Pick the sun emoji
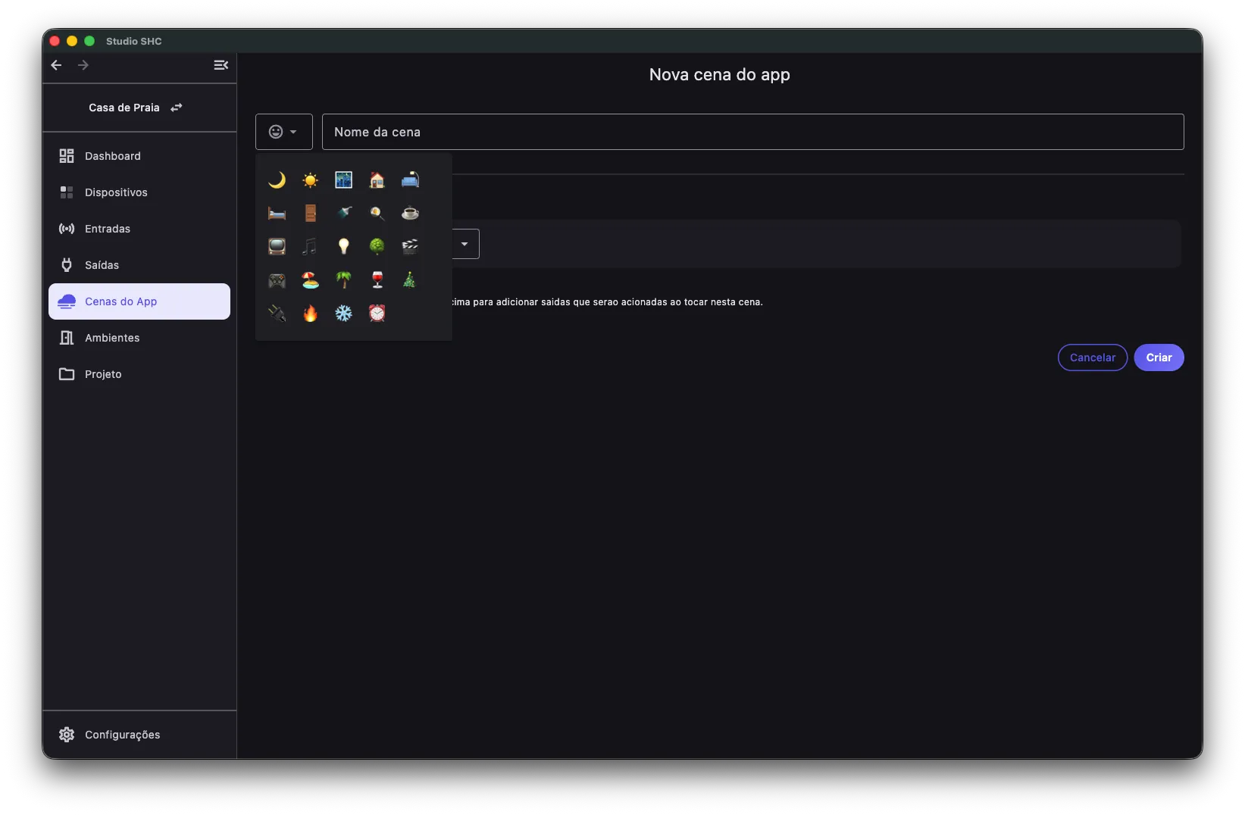 coord(310,180)
